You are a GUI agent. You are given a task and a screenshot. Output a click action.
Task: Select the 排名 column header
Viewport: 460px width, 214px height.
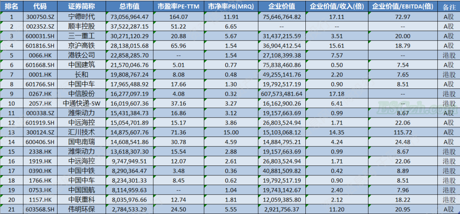coord(11,6)
